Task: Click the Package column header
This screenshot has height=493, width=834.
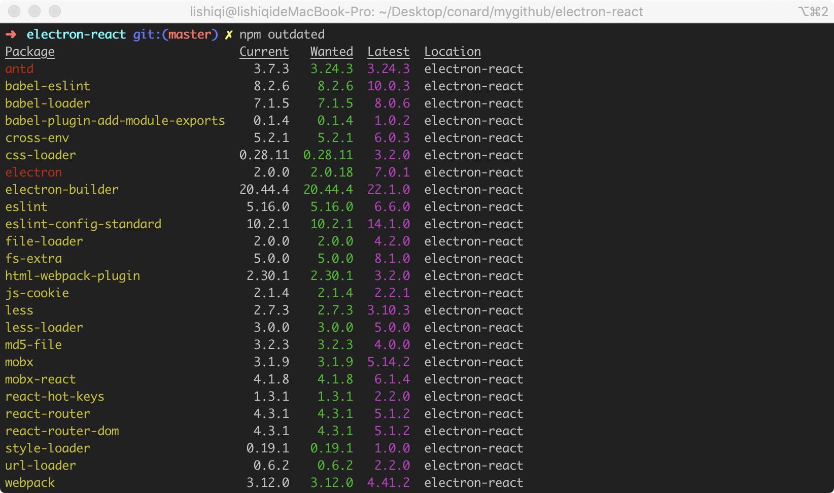Action: [x=30, y=52]
